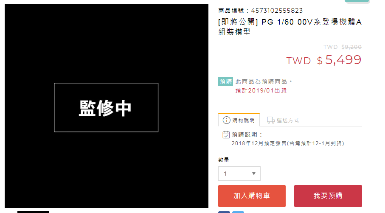Click the product number 4573102555823
Viewport: 385px width, 213px height.
(277, 11)
